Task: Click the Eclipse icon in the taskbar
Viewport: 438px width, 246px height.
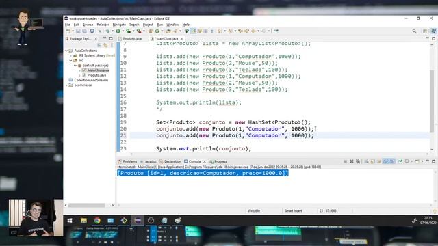Action: [x=138, y=220]
